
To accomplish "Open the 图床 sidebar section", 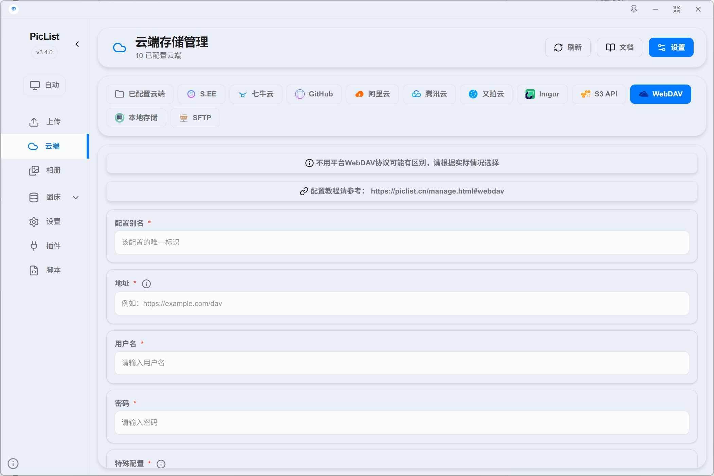I will pyautogui.click(x=44, y=197).
